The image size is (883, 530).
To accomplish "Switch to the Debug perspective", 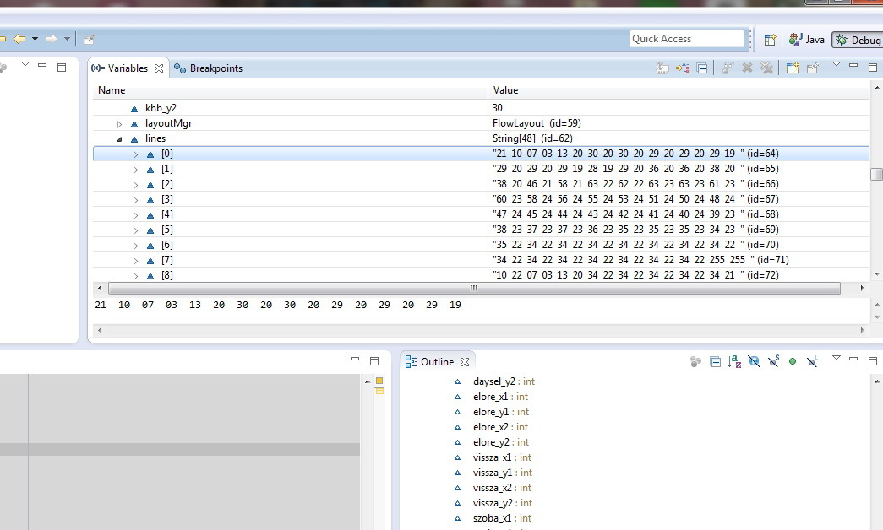I will pyautogui.click(x=858, y=40).
